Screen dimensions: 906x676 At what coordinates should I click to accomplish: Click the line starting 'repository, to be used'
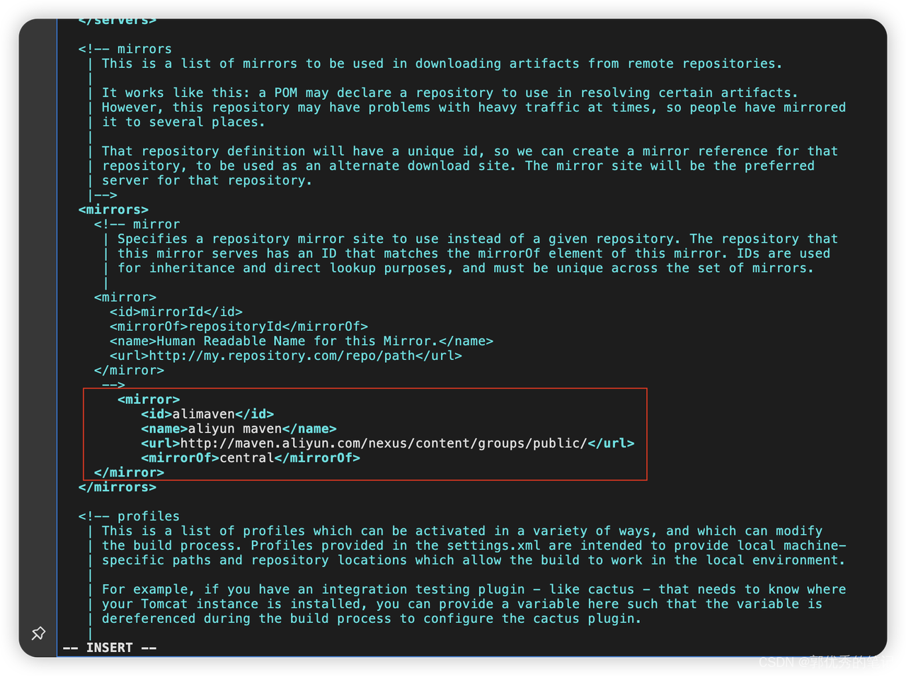coord(458,166)
